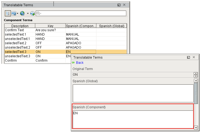
Task: Click the Spanish (Compon... column header
Action: click(x=81, y=26)
